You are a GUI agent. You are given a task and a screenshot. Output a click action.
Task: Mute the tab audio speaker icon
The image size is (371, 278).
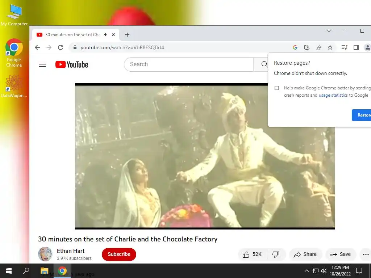coord(106,35)
